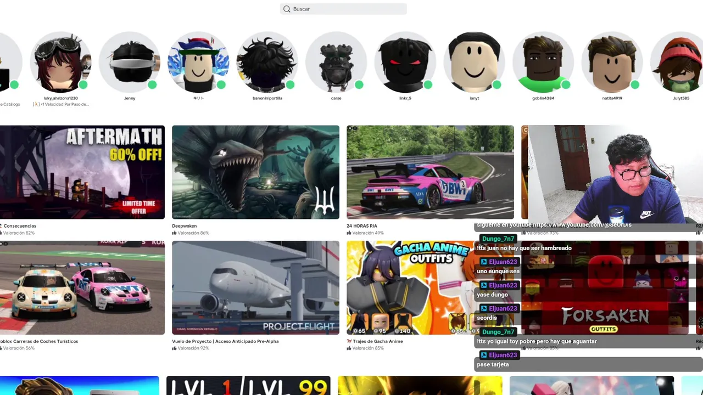The height and width of the screenshot is (395, 703).
Task: Open goblin4384's friend avatar
Action: tap(543, 62)
